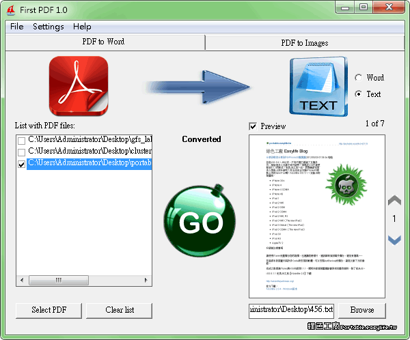Click the First PDF sailboat title icon

(11, 10)
